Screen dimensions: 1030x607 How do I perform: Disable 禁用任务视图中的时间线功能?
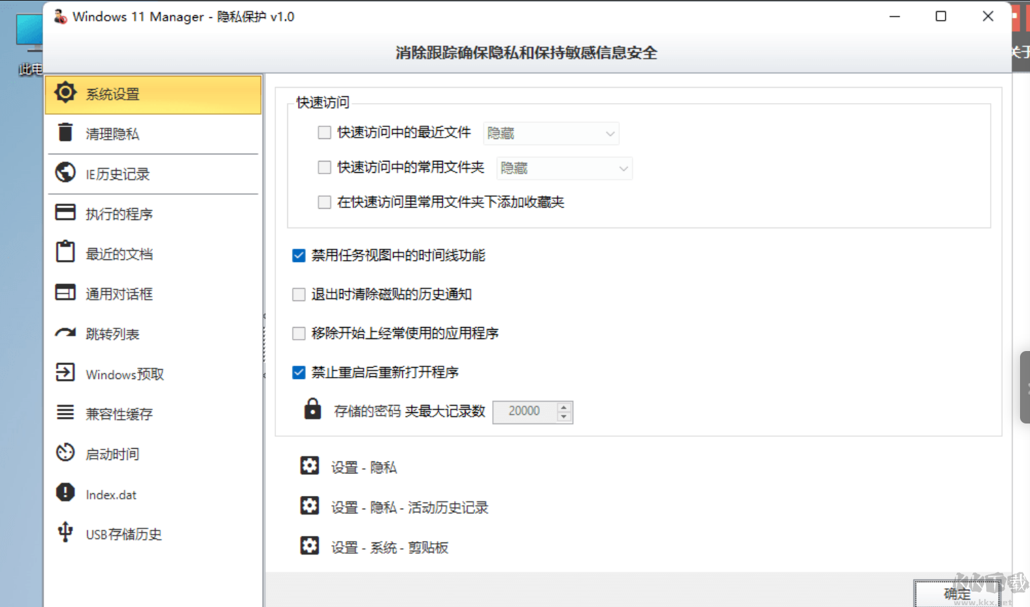point(299,255)
